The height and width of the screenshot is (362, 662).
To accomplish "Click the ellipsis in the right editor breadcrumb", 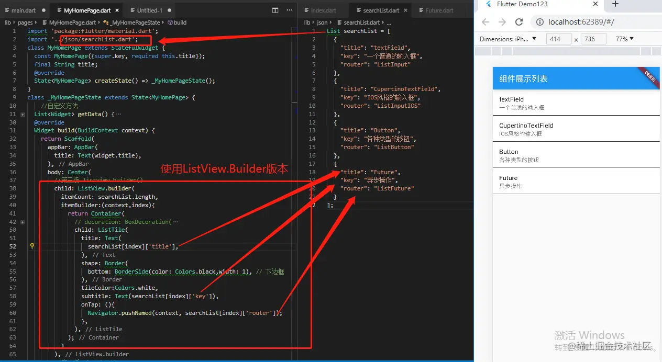I will coord(389,23).
